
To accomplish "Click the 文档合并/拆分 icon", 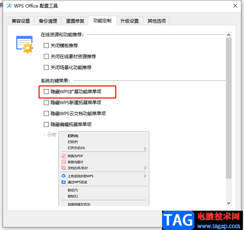I will point(63,168).
